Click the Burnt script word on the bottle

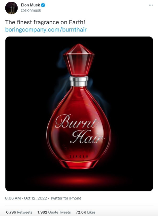click(x=77, y=121)
